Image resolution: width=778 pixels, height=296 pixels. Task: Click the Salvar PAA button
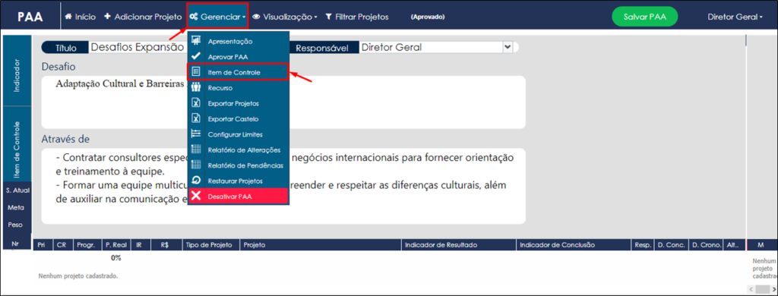tap(644, 17)
